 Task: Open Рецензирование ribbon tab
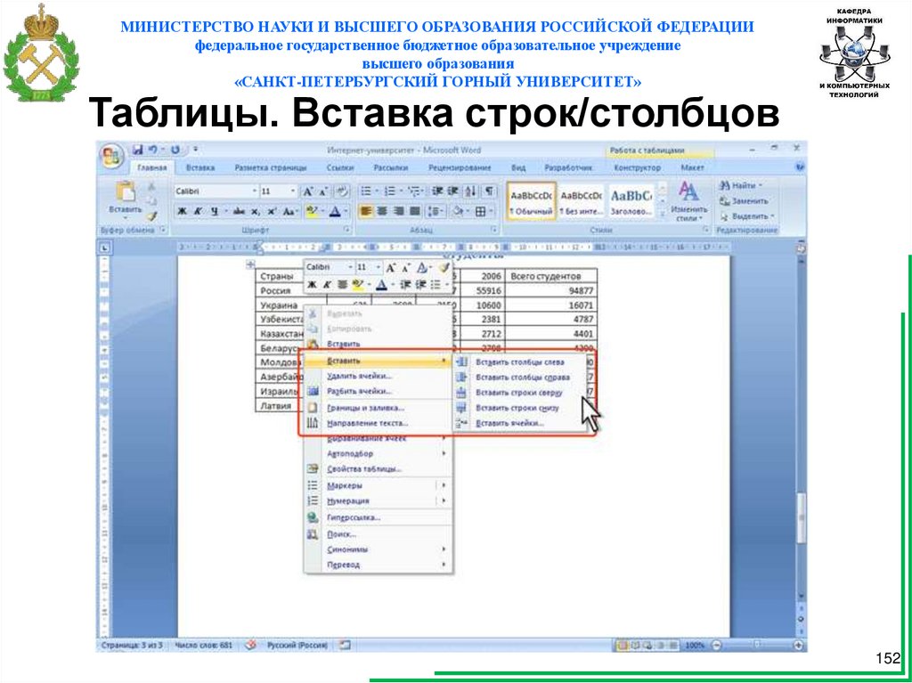(x=460, y=167)
